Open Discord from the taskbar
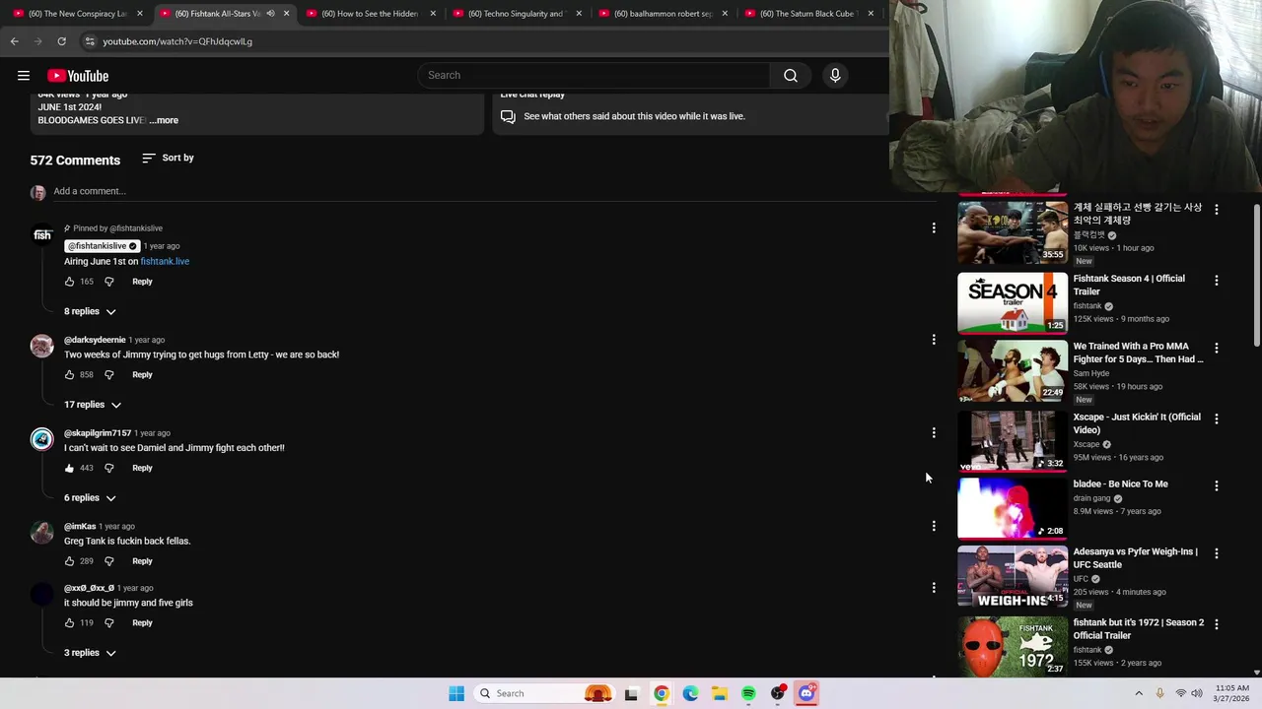This screenshot has height=709, width=1262. coord(806,693)
